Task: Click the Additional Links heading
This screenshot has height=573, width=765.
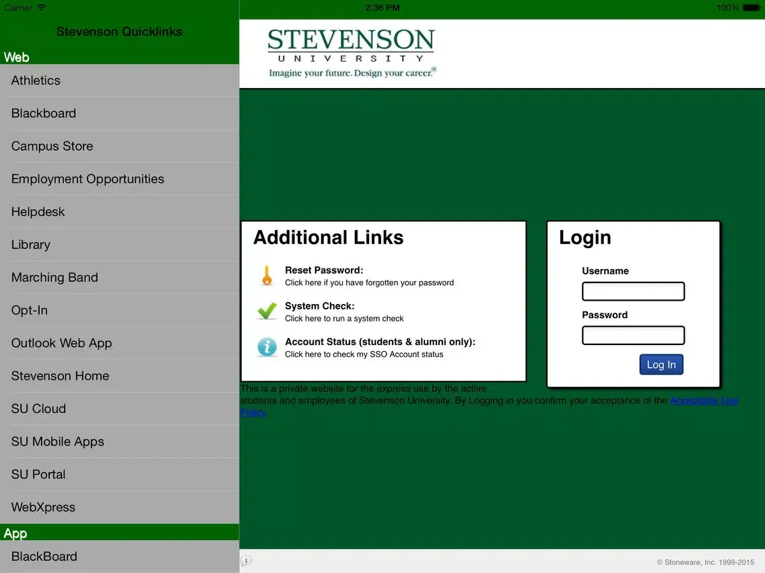Action: click(329, 238)
